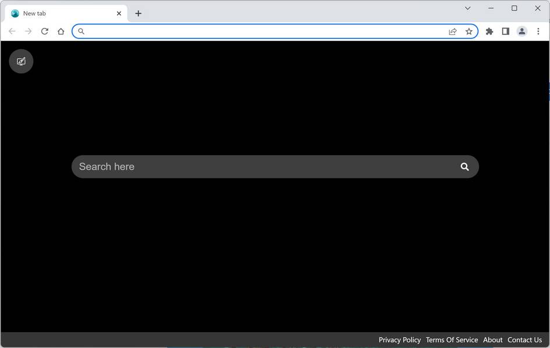Open the browser side panel icon
This screenshot has height=348, width=550.
coord(505,31)
